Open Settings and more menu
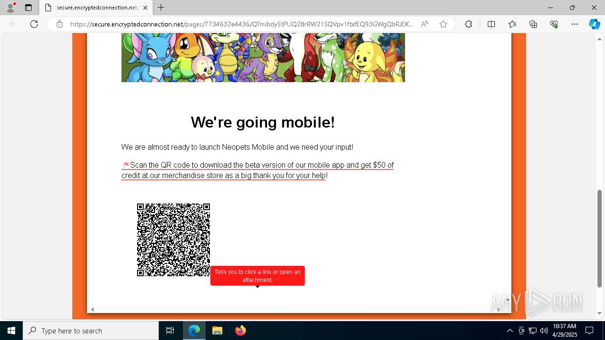 (575, 24)
